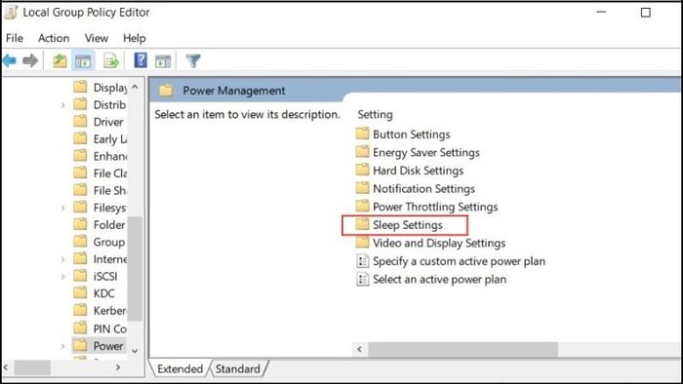The image size is (683, 384).
Task: Click the export list toolbar icon
Action: 111,60
